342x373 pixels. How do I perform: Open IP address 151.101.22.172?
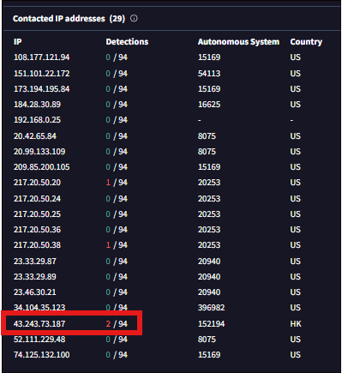point(42,74)
